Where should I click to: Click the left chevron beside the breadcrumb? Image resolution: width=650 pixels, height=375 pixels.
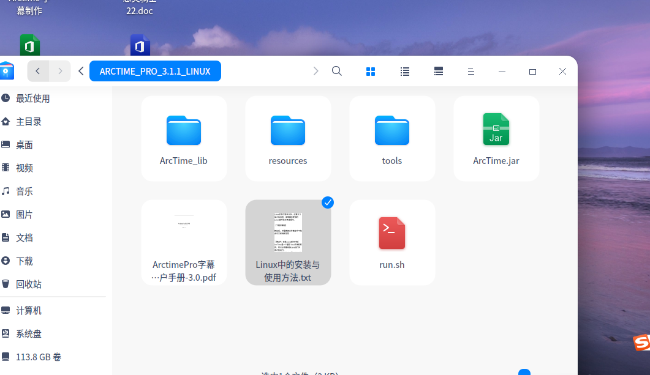click(81, 71)
